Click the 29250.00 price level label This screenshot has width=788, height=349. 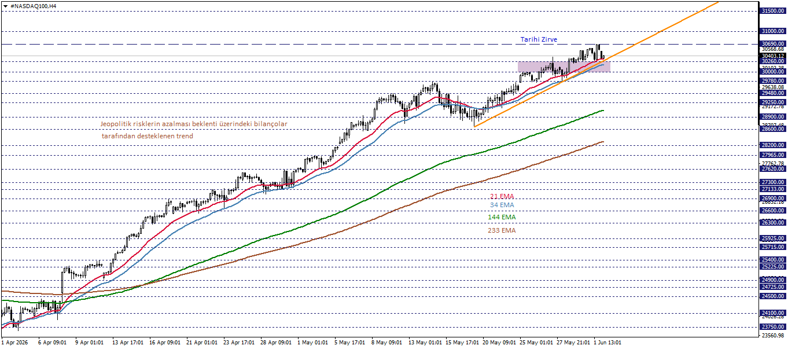click(773, 102)
